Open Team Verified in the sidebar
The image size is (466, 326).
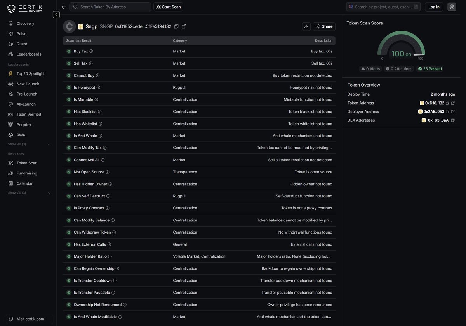tap(29, 114)
